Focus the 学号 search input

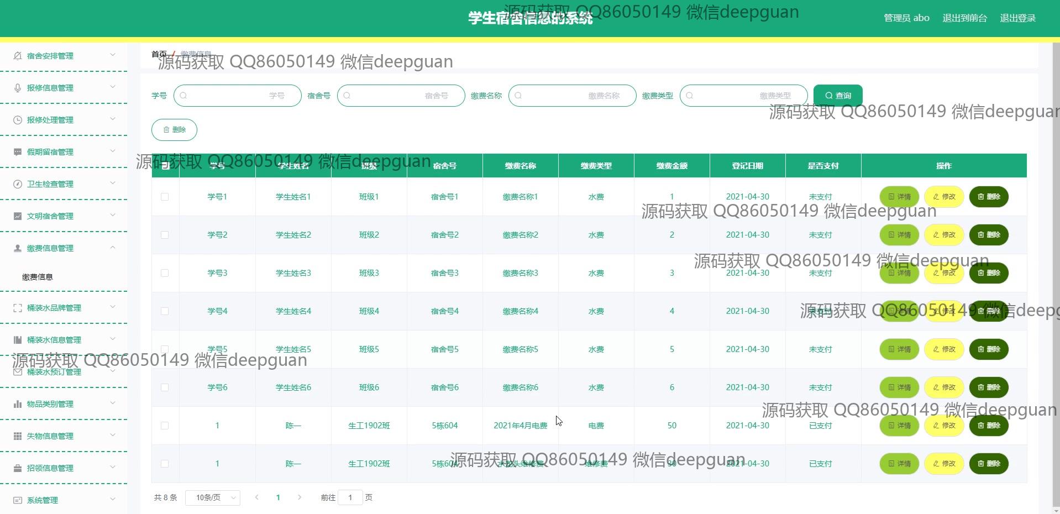238,96
